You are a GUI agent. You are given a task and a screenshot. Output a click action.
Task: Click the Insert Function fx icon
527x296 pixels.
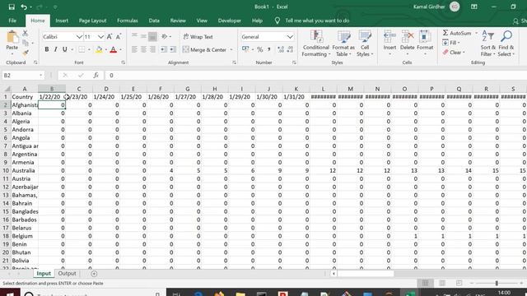click(x=96, y=76)
